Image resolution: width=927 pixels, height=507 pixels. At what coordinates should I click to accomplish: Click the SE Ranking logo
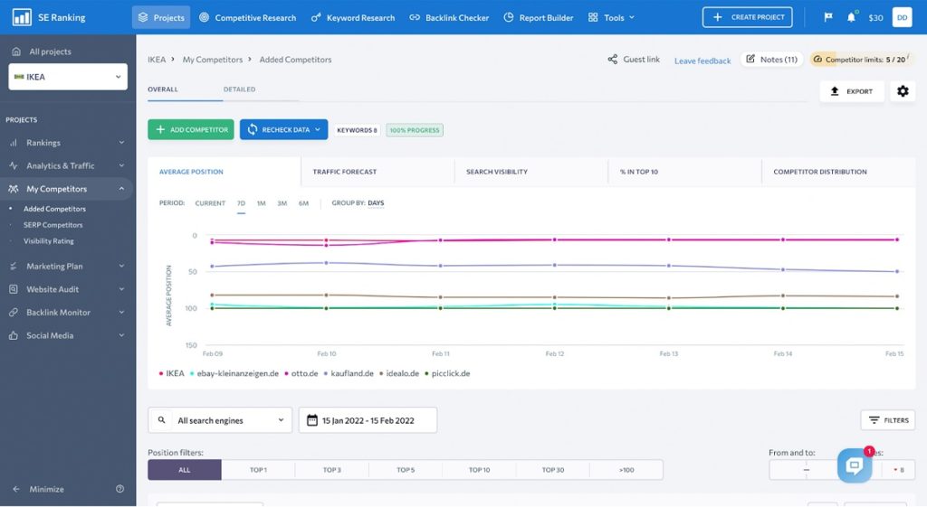49,17
